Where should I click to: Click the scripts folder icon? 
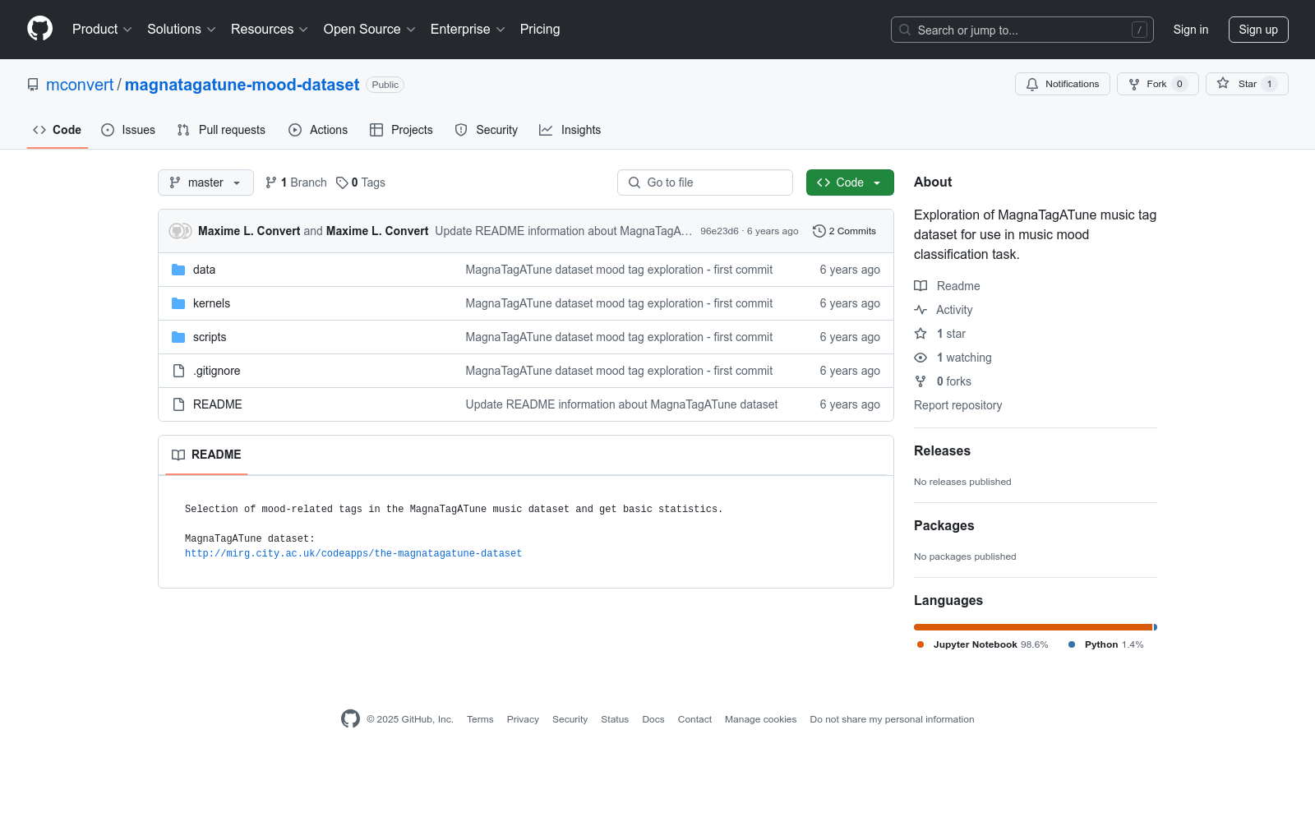point(178,337)
